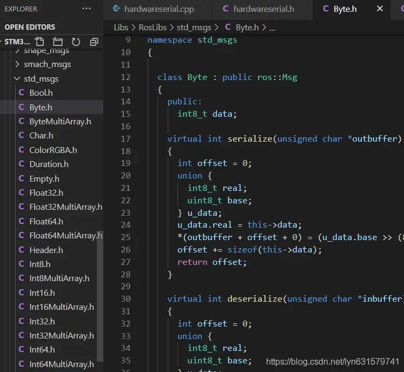Viewport: 404px width, 372px height.
Task: Switch to the hardwareserial.cpp tab
Action: [158, 9]
